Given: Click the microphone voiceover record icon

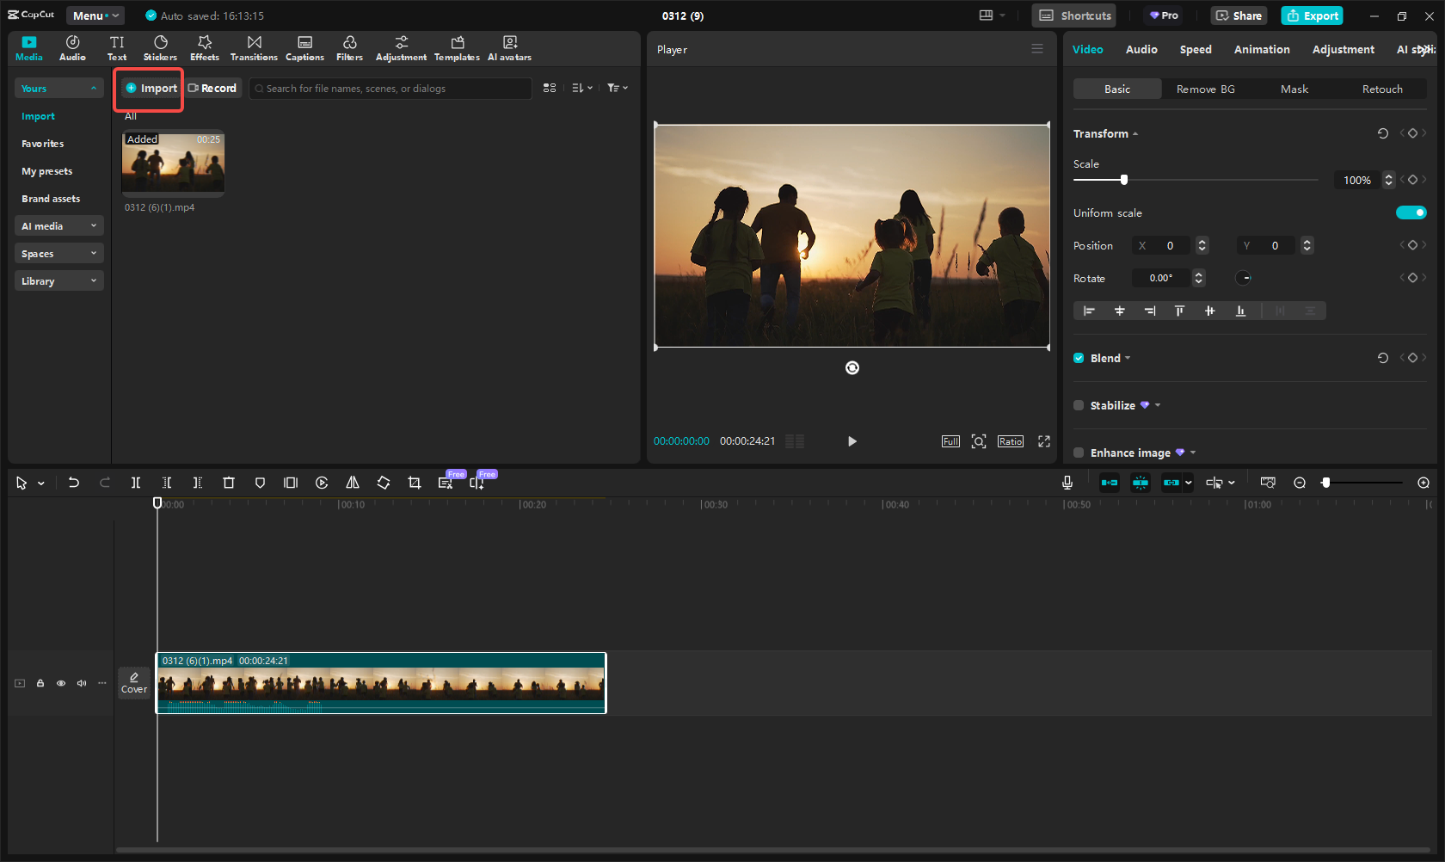Looking at the screenshot, I should point(1067,483).
